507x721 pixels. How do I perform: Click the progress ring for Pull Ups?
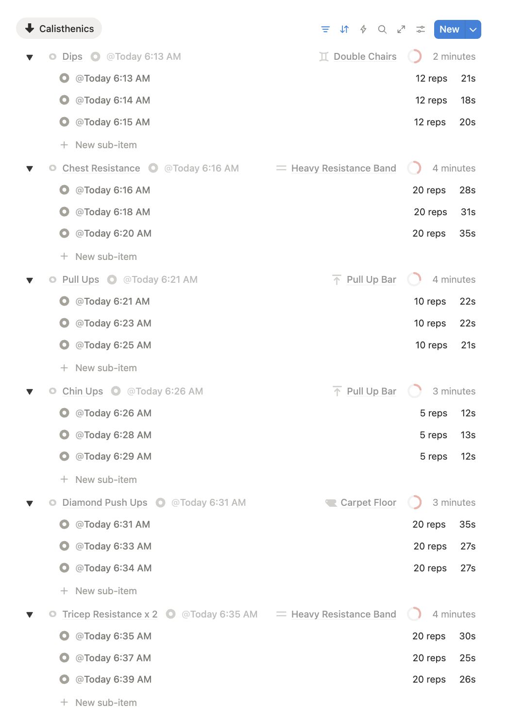point(414,279)
